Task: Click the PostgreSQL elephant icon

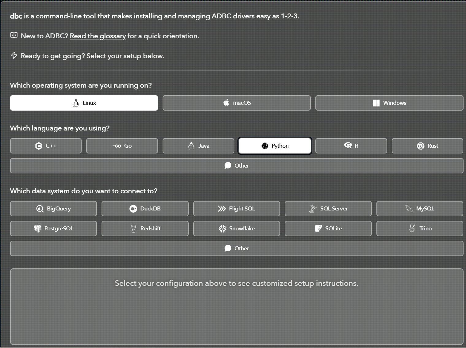Action: click(37, 229)
